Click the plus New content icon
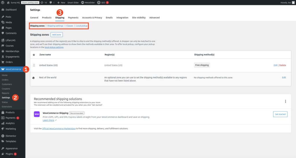296x158 pixels. coord(58,3)
